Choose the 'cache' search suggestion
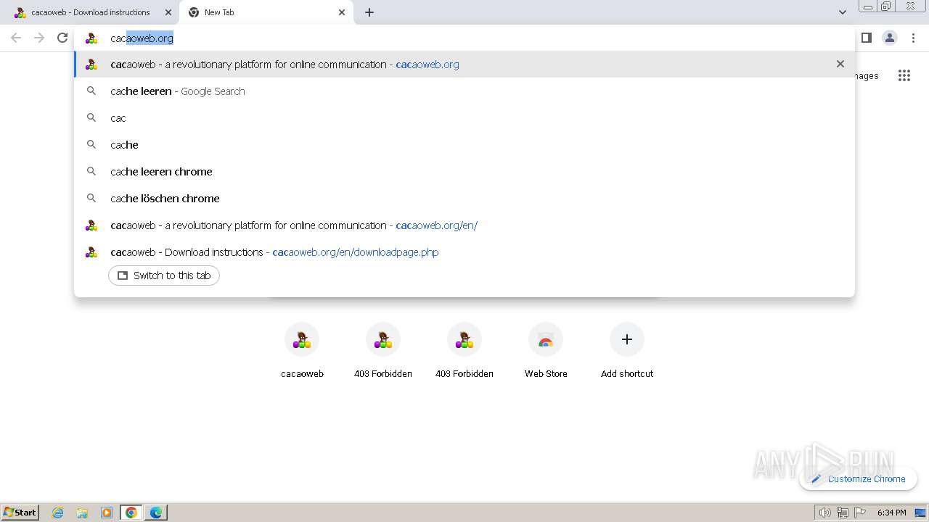The width and height of the screenshot is (929, 522). tap(464, 144)
